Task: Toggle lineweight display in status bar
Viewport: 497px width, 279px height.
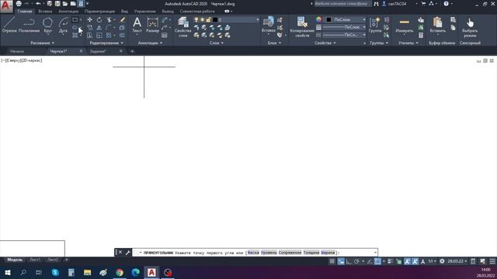Action: (x=390, y=261)
